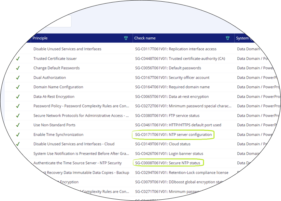Image resolution: width=281 pixels, height=201 pixels.
Task: Open filter options for the Check name column
Action: point(227,38)
